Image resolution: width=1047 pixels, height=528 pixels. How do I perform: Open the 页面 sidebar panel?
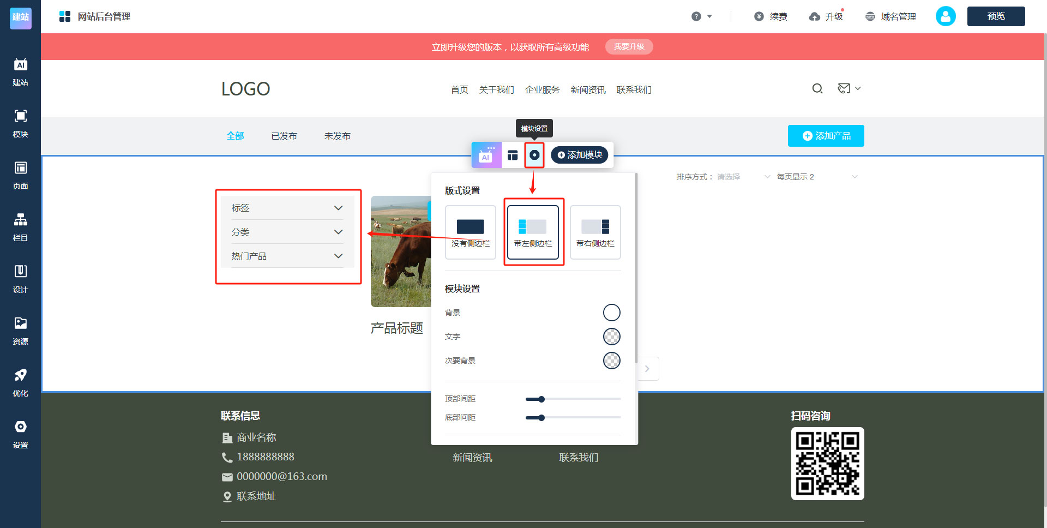(20, 176)
